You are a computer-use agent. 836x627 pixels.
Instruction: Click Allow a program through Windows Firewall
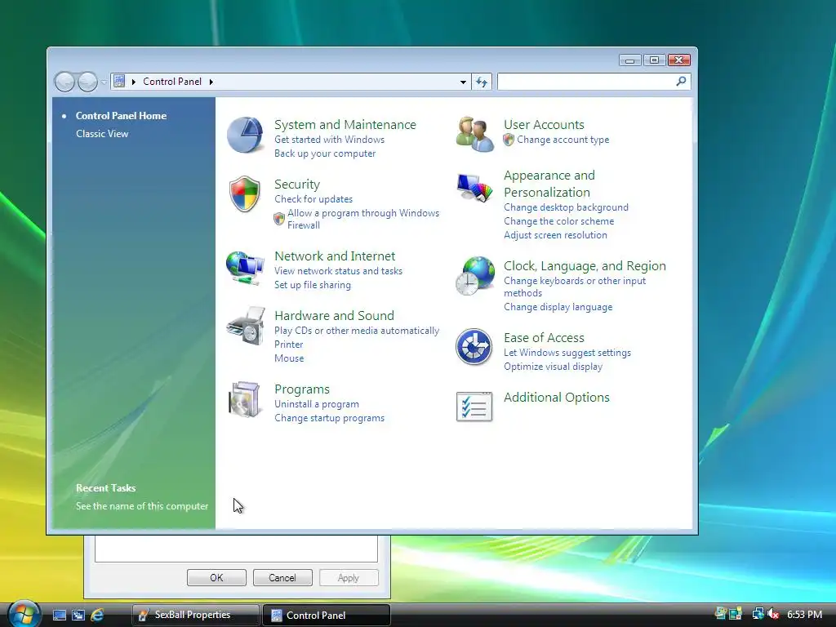(x=363, y=219)
